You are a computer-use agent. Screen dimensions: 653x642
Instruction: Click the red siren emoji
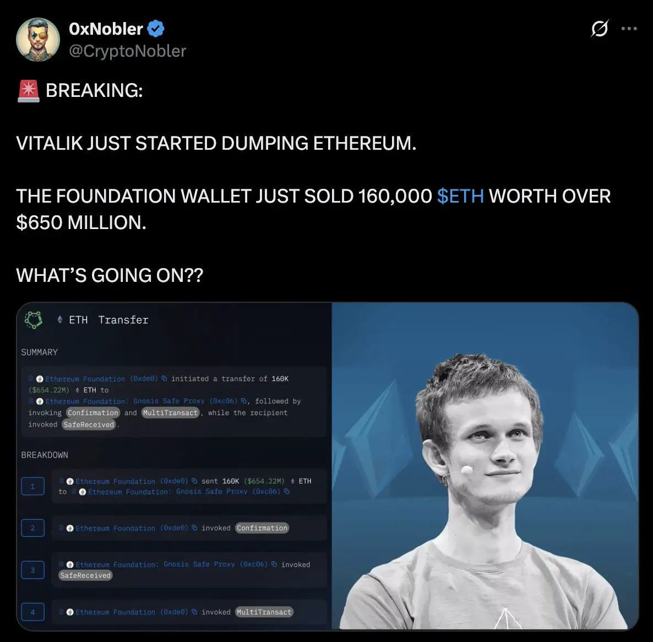click(28, 91)
